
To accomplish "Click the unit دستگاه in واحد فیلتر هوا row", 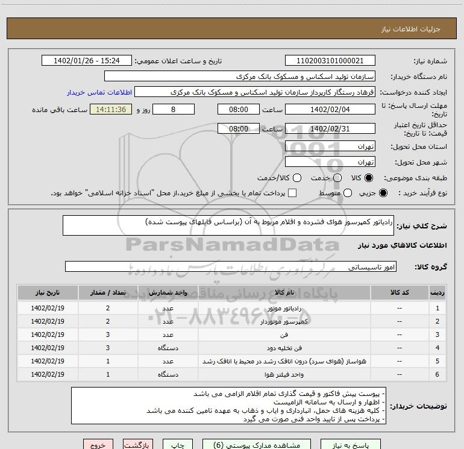I will 168,375.
